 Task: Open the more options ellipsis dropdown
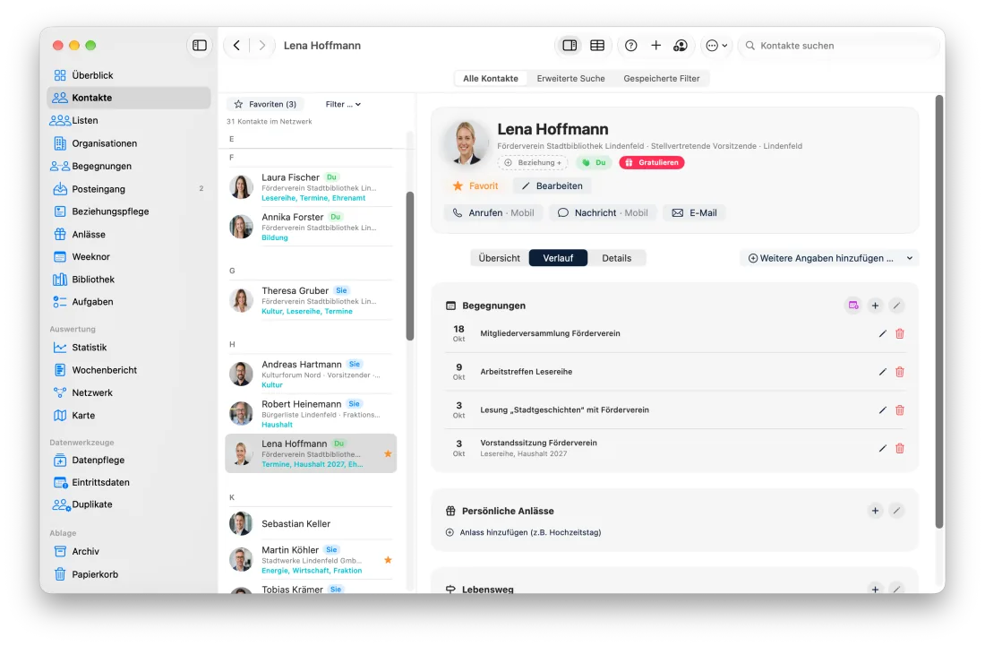point(716,45)
